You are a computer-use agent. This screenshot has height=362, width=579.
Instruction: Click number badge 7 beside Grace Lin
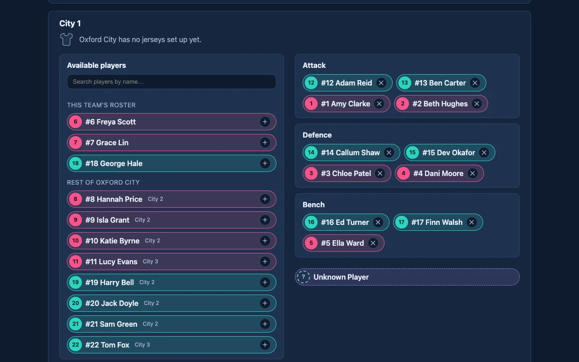tap(76, 143)
